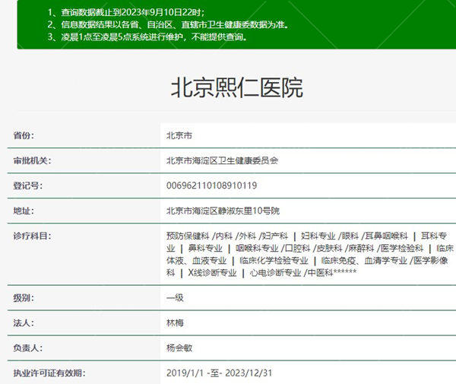Click the 法人 field label
The height and width of the screenshot is (384, 456).
tap(24, 323)
